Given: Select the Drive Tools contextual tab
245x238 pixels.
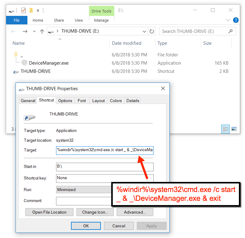Looking at the screenshot, I should coord(101,11).
